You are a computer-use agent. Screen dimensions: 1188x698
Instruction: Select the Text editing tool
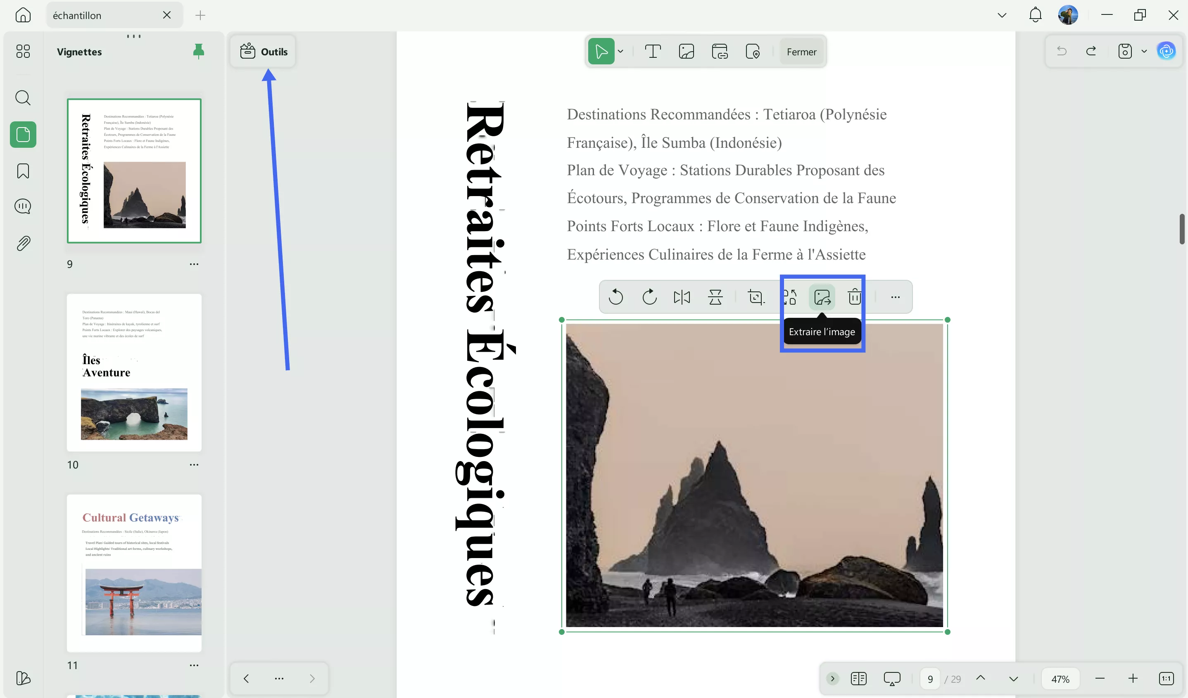[653, 51]
